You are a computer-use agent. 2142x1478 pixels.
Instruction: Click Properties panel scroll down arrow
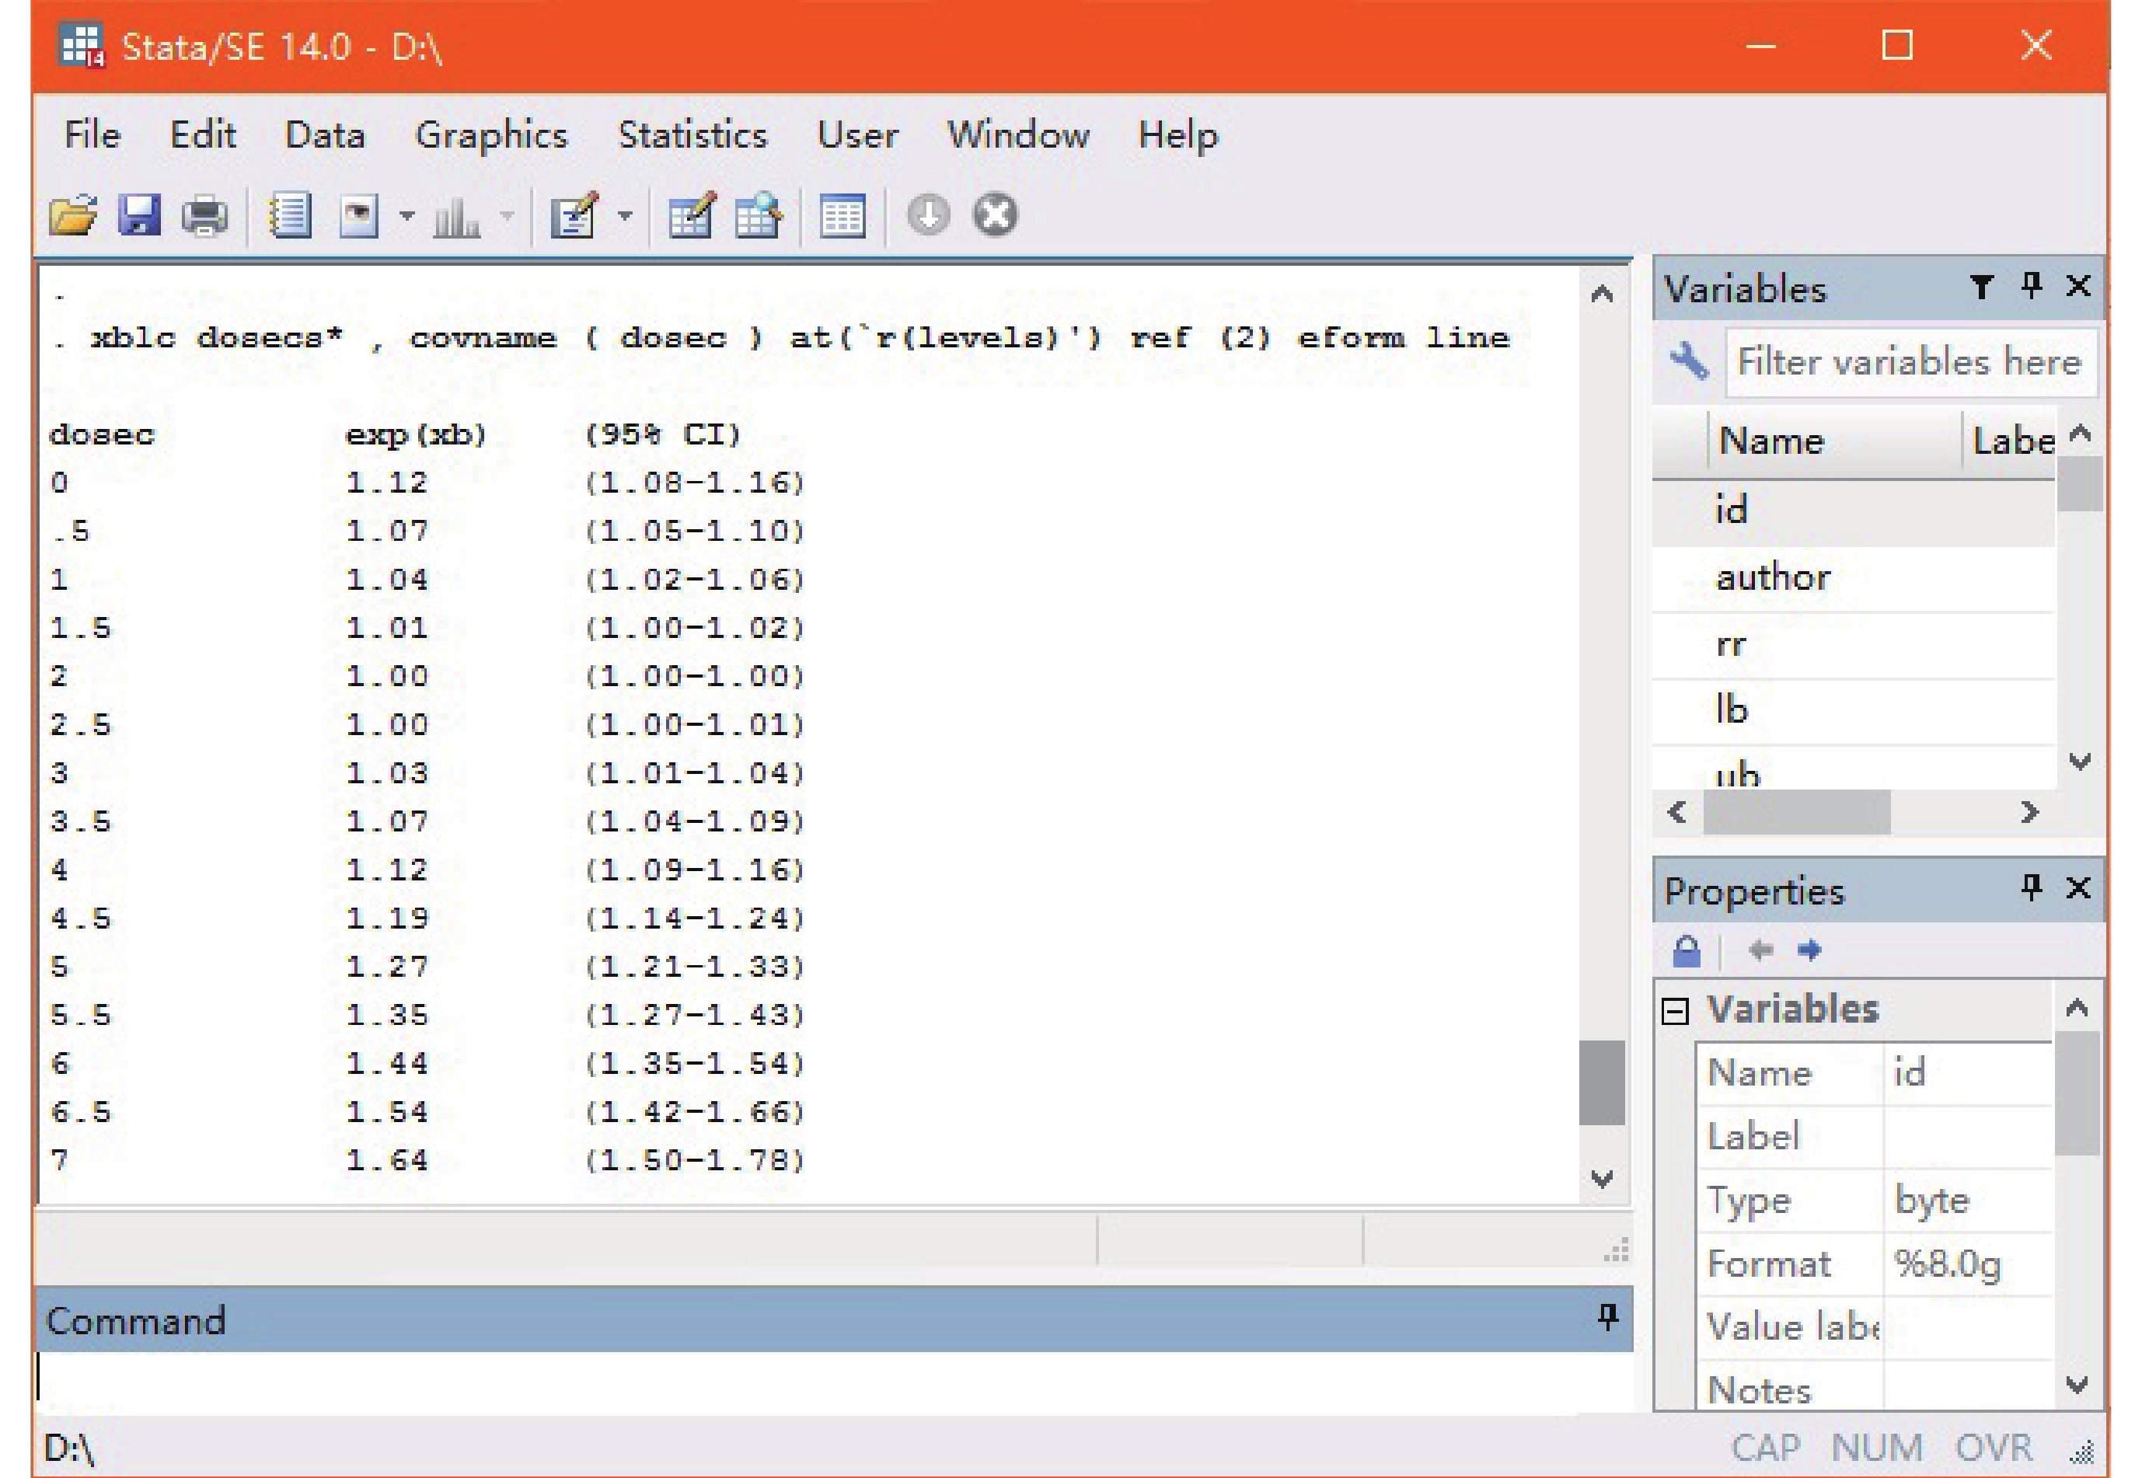(x=2077, y=1386)
